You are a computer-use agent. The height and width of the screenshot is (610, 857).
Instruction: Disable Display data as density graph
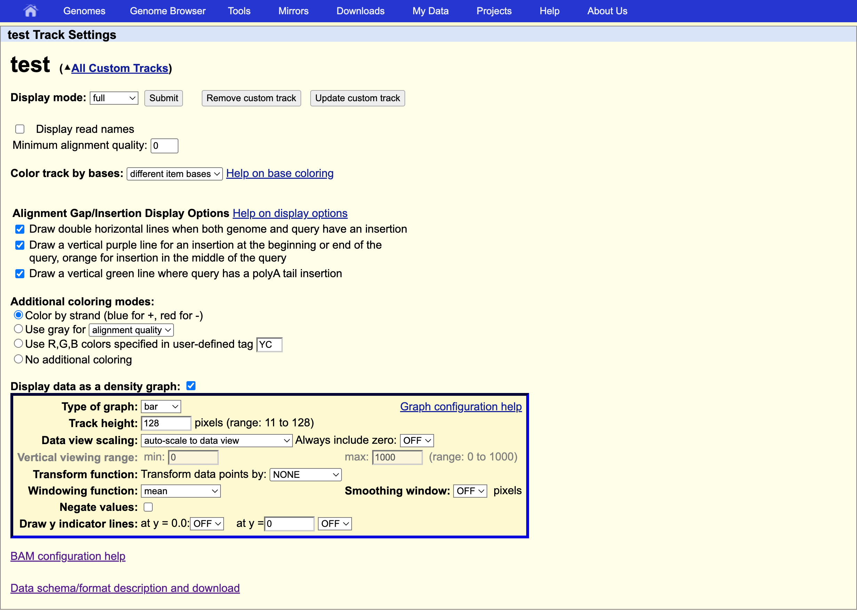191,386
